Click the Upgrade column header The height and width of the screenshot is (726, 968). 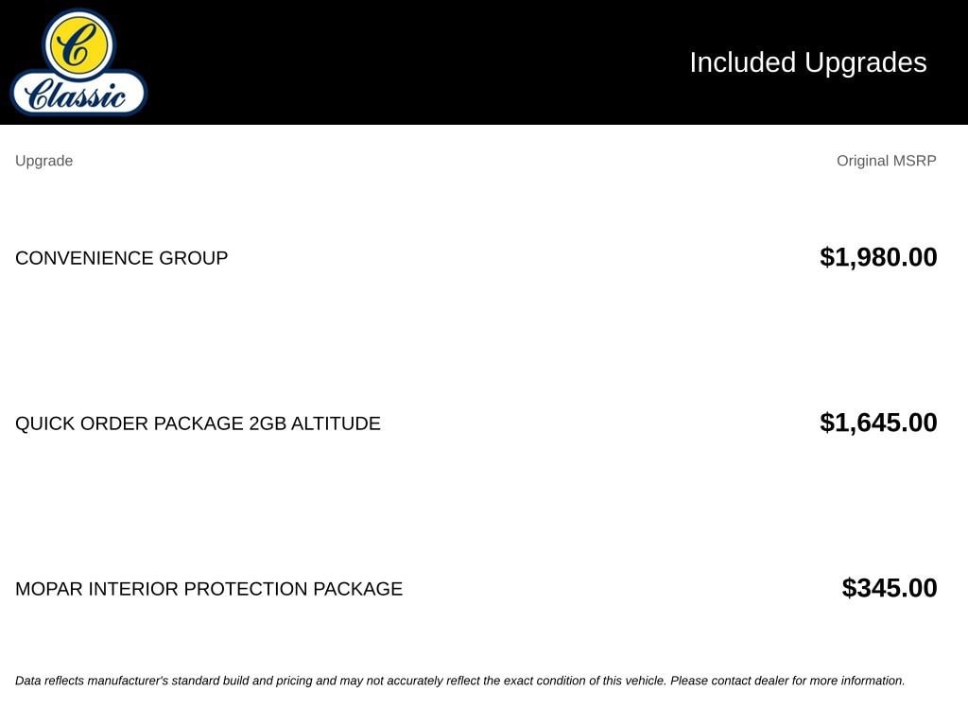(43, 161)
